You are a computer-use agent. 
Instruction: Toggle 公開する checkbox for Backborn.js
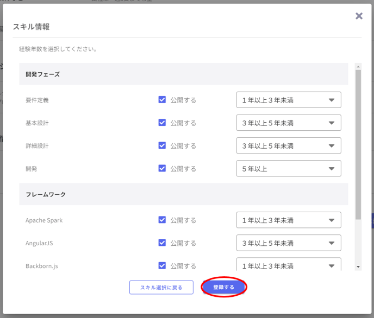pyautogui.click(x=162, y=265)
